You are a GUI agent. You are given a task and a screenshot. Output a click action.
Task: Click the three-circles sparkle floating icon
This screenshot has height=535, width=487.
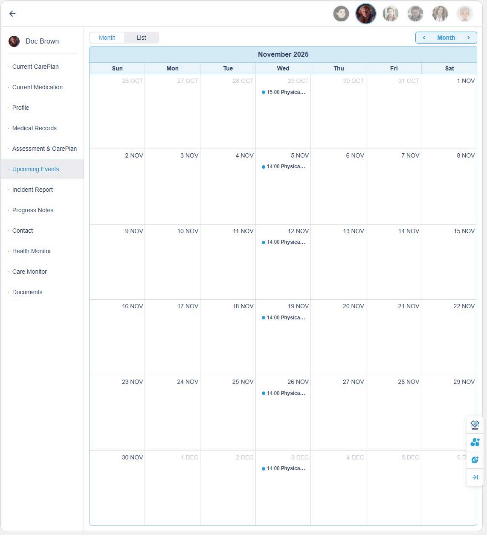[x=475, y=442]
